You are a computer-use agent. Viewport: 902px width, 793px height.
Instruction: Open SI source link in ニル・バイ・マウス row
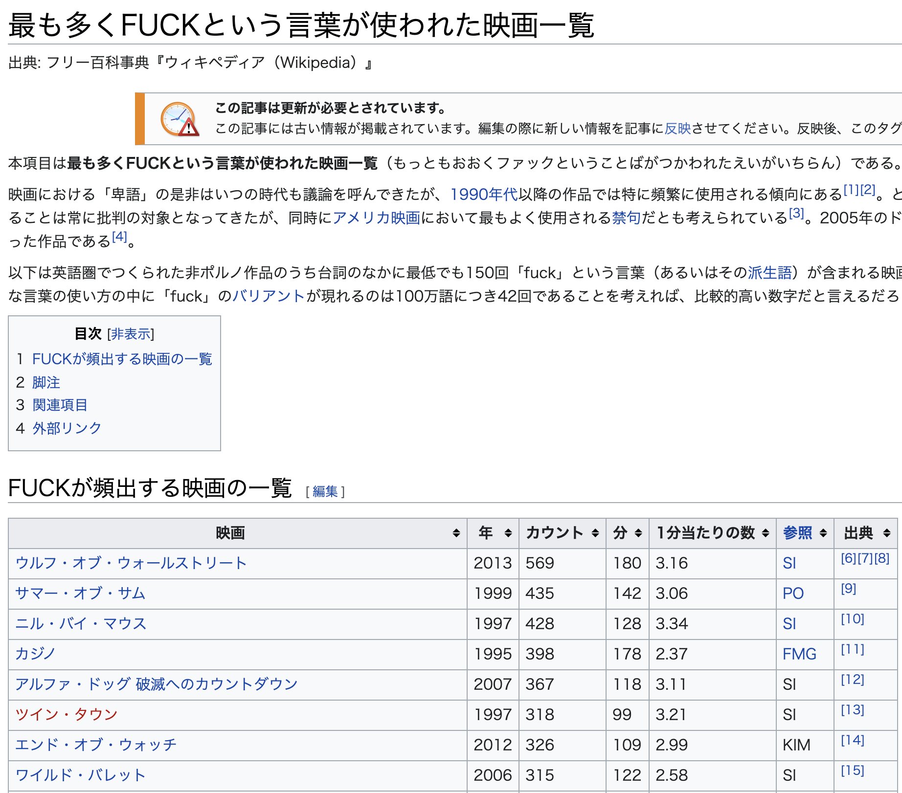pos(789,624)
